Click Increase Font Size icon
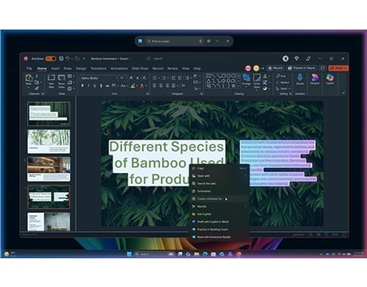The image size is (367, 287). click(x=131, y=78)
